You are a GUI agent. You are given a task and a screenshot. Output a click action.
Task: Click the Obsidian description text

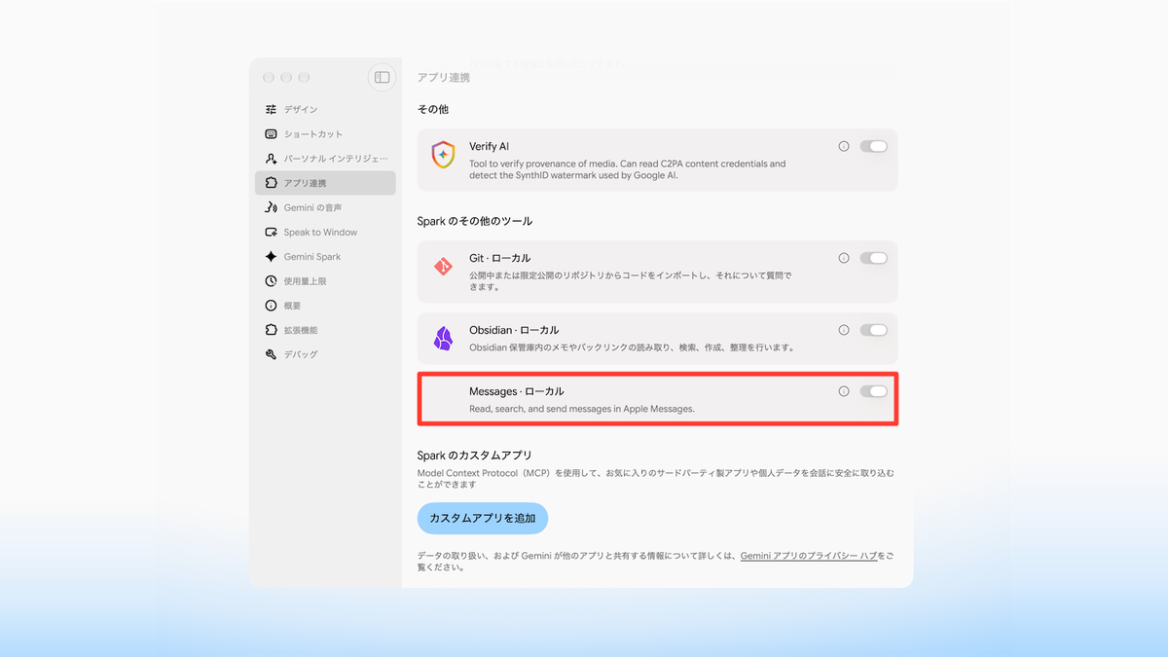(x=633, y=347)
